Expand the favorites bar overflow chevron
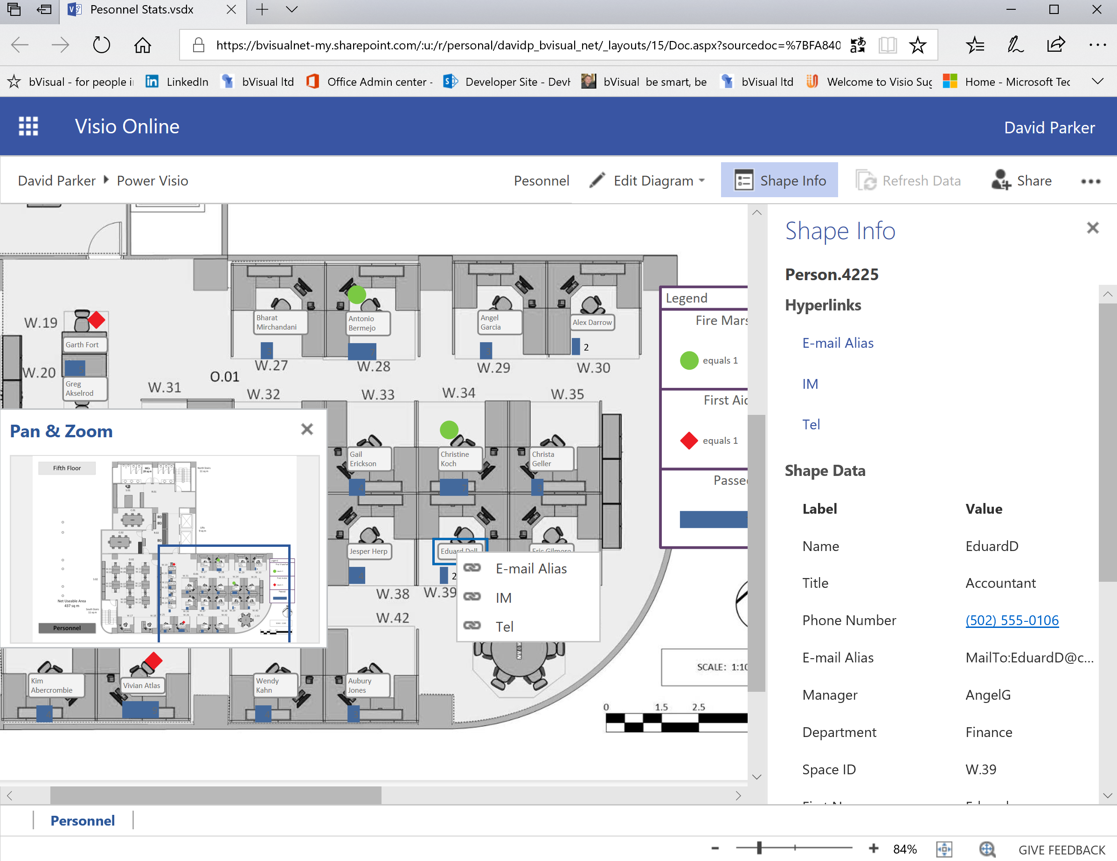Viewport: 1117px width, 861px height. click(x=1097, y=81)
